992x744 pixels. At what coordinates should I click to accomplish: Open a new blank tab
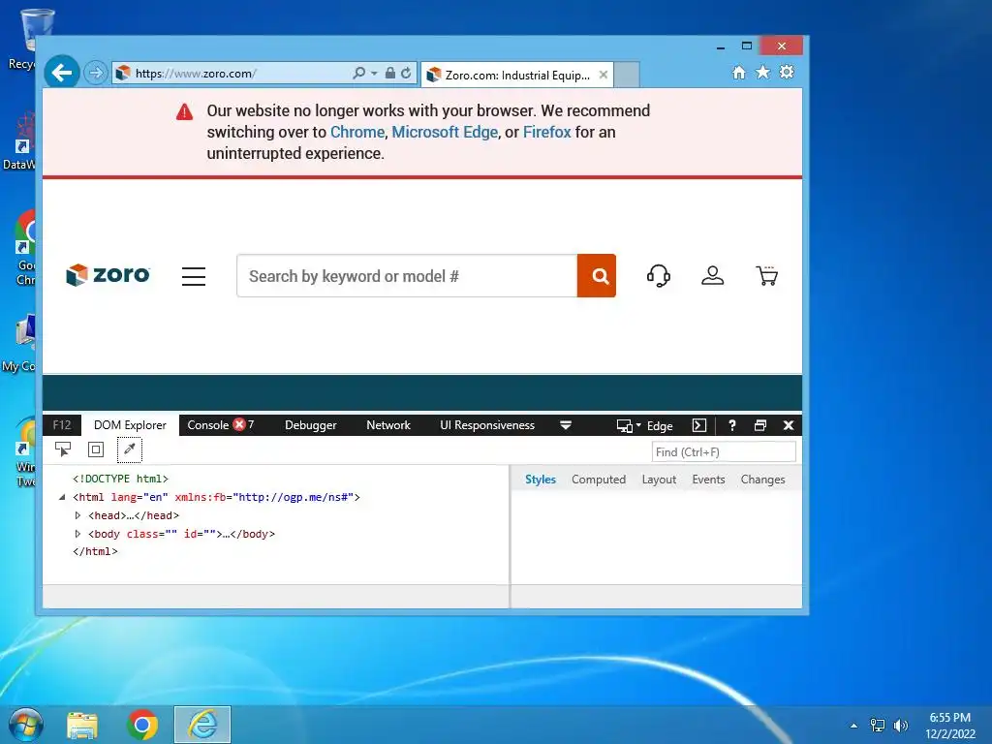[x=627, y=75]
